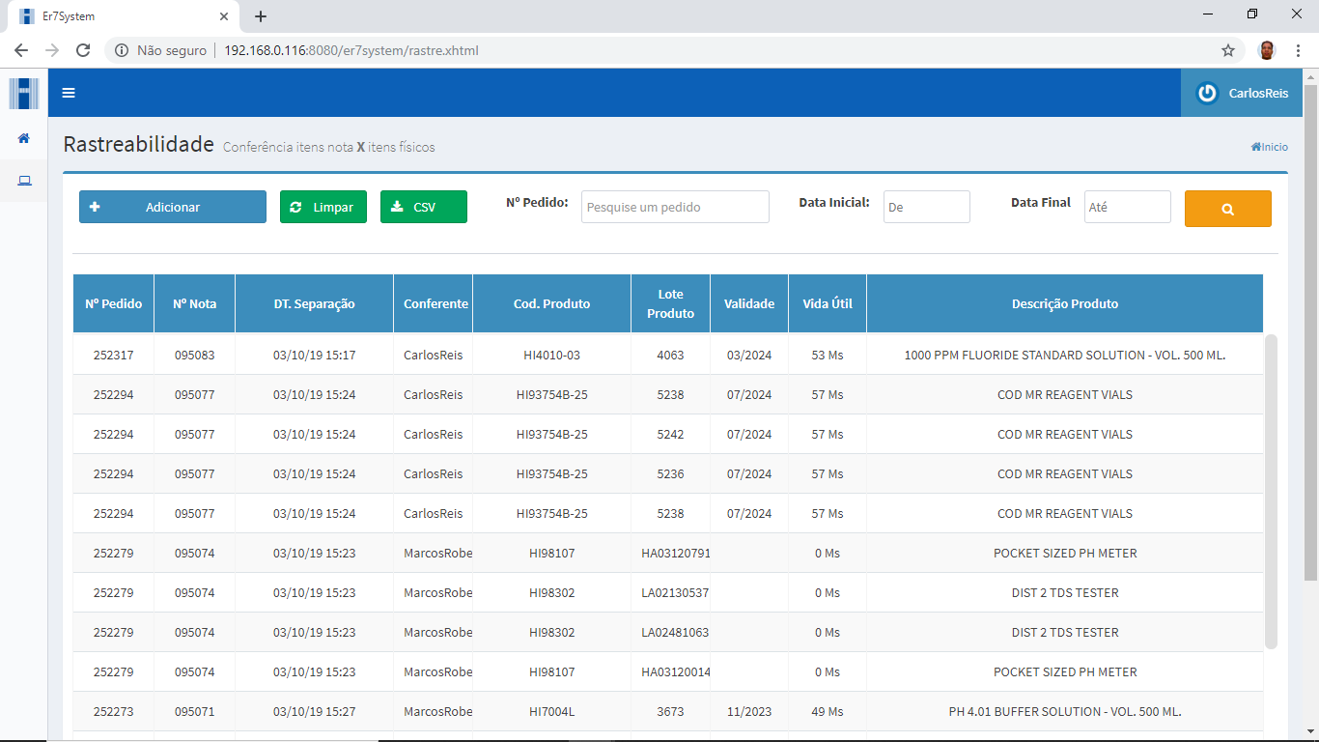Click the DT. Separação column header
The height and width of the screenshot is (742, 1319).
click(x=315, y=303)
